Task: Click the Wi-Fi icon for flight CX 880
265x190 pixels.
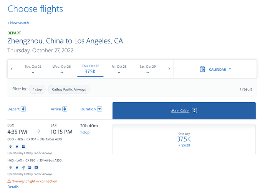Action: 10,168
